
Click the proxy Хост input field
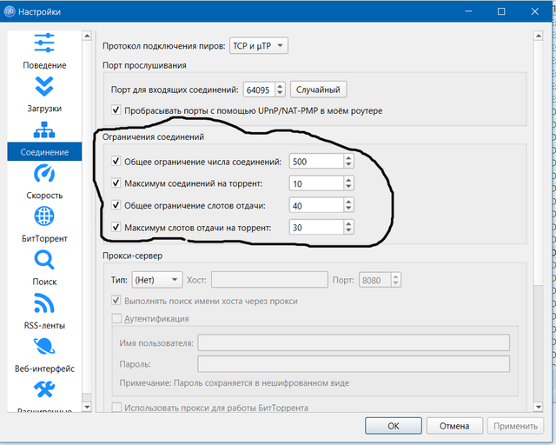click(x=269, y=280)
